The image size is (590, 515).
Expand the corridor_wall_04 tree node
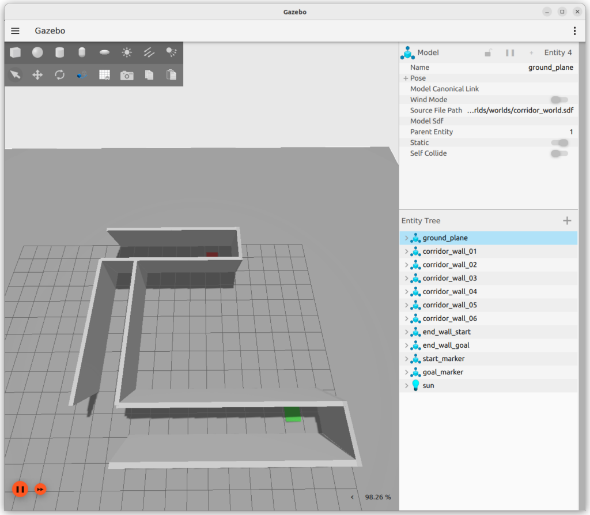click(x=406, y=292)
